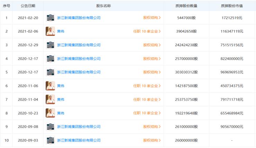Click 黄伟 photo in 2020-10-23 row

pos(50,113)
